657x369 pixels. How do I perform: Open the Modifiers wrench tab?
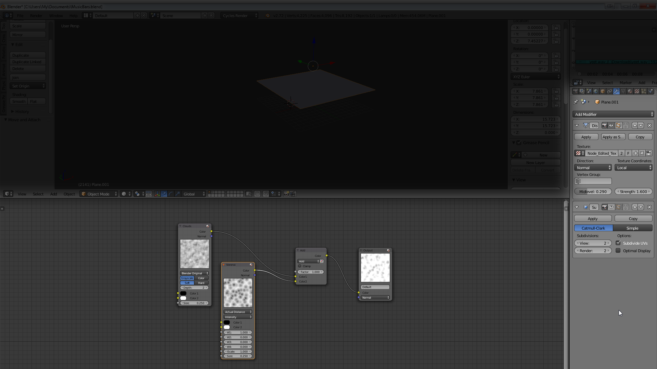[x=616, y=91]
